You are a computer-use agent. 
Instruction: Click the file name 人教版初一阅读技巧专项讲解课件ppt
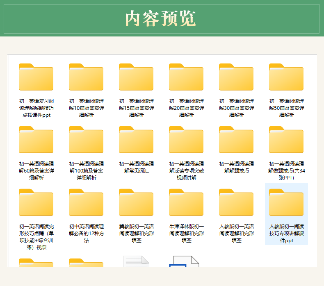[286, 233]
